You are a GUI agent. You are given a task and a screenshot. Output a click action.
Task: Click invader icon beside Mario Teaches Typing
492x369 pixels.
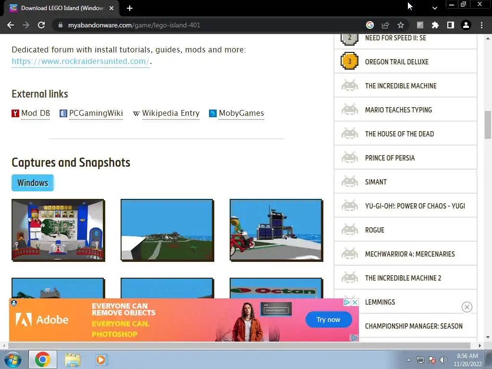[350, 110]
